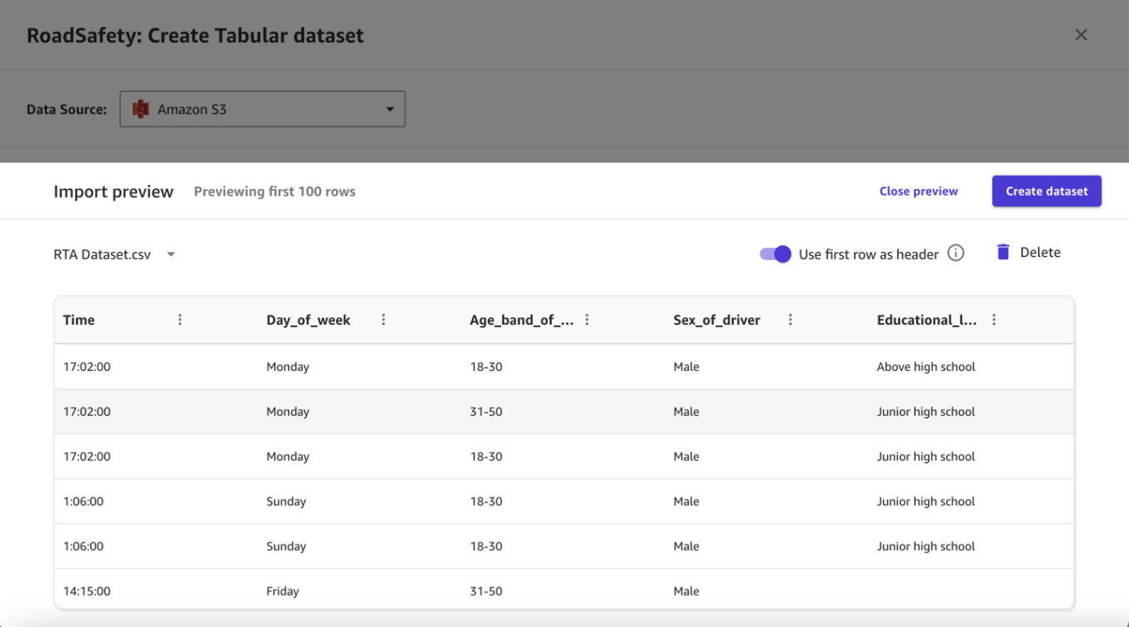Screen dimensions: 1129x627
Task: Select the Time column header
Action: 79,320
